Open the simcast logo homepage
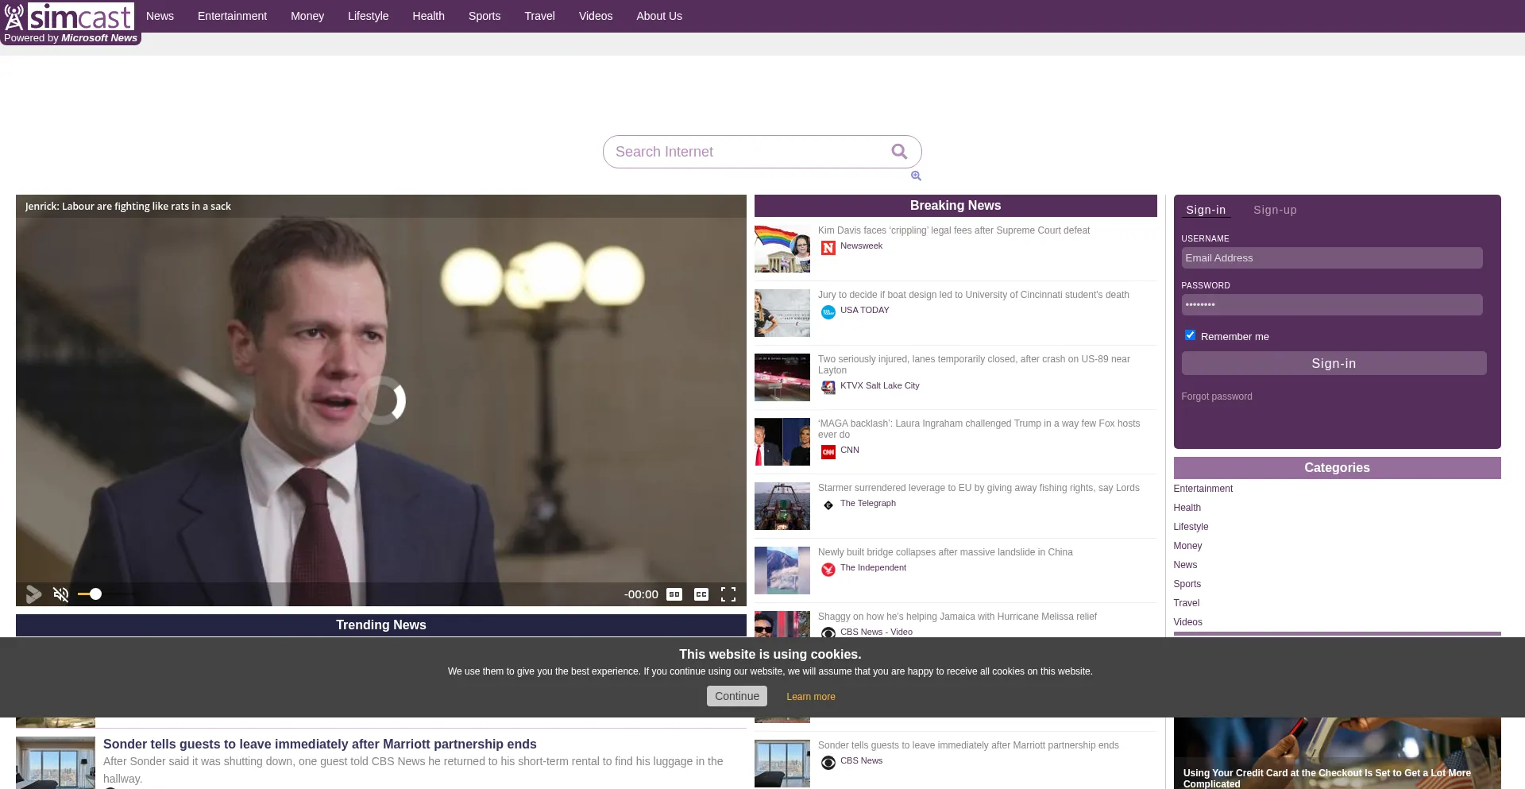The height and width of the screenshot is (789, 1525). [71, 17]
